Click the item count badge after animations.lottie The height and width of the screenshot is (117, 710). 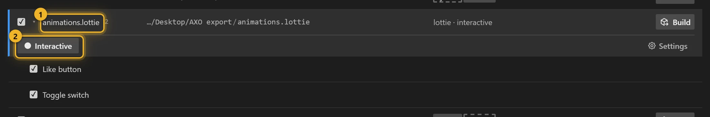(x=107, y=22)
